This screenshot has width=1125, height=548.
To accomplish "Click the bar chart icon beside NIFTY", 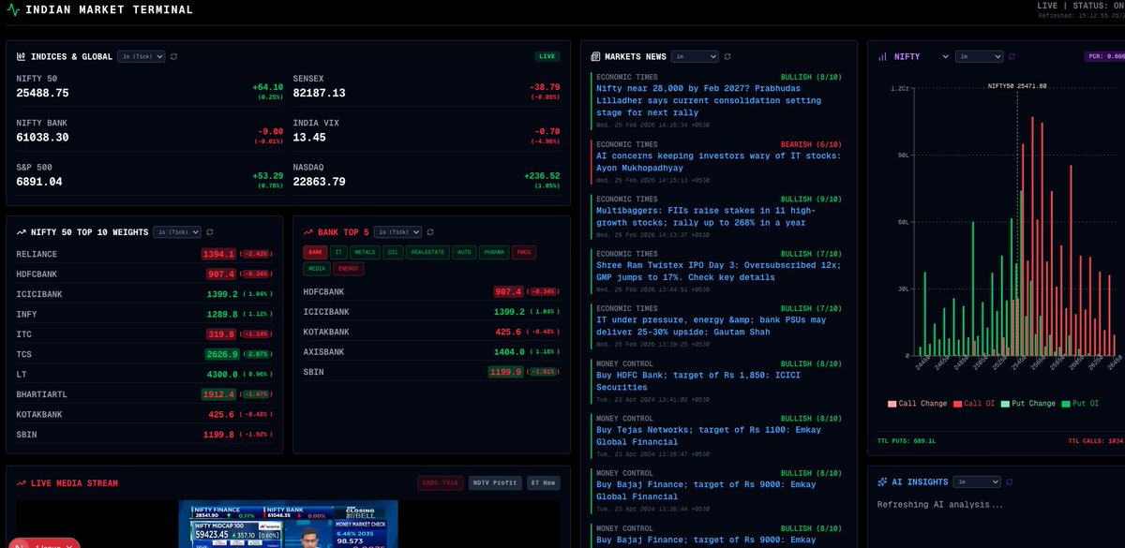I will tap(882, 56).
